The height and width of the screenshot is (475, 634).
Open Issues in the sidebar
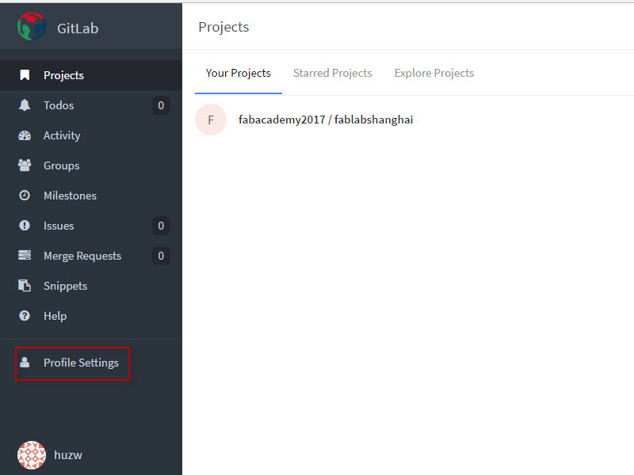pos(91,226)
